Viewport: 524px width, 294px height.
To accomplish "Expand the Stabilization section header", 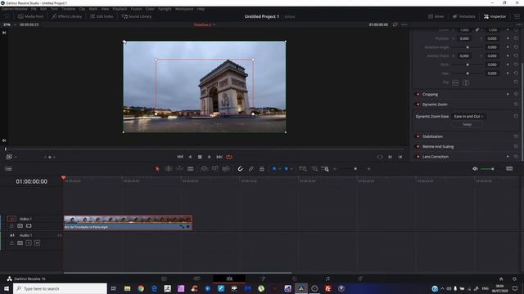I will (x=432, y=136).
